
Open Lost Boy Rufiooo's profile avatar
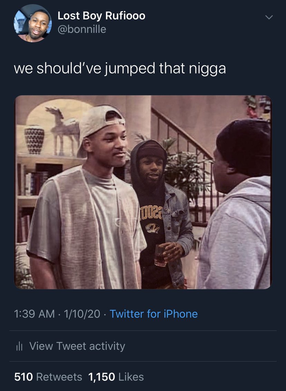coord(32,23)
